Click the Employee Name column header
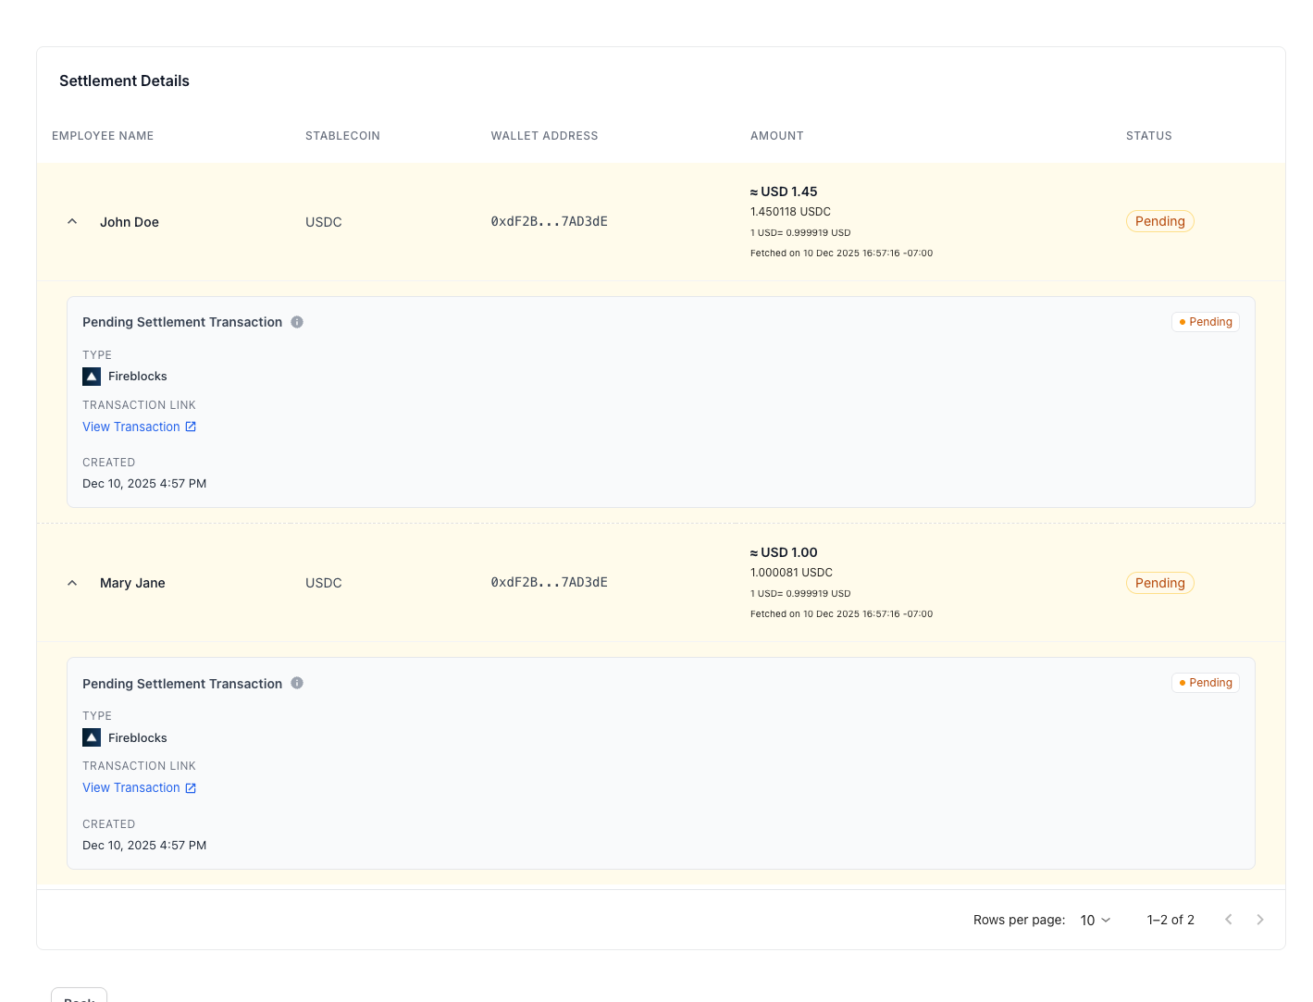This screenshot has height=1002, width=1313. [x=103, y=136]
